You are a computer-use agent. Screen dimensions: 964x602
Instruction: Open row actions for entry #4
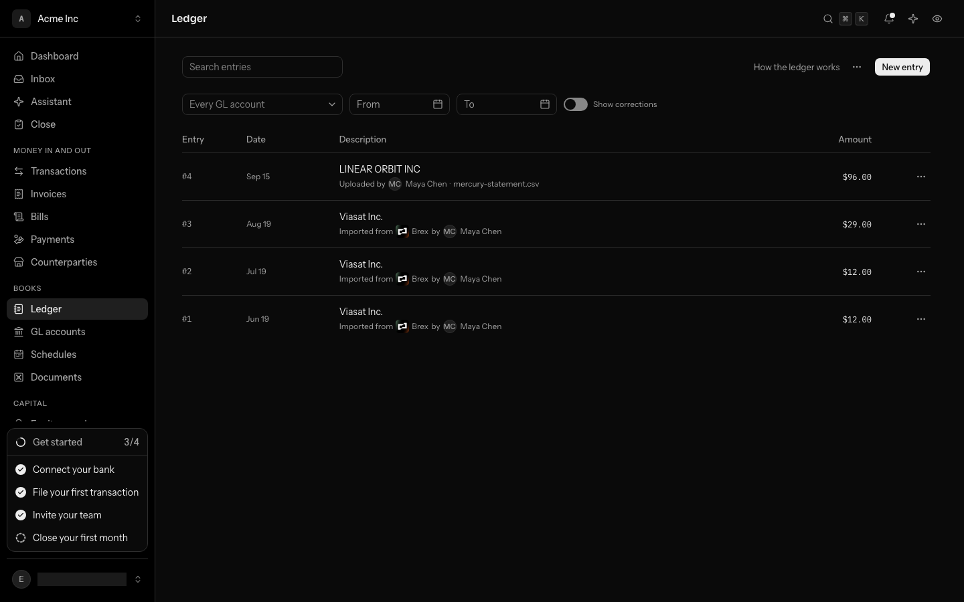(921, 177)
